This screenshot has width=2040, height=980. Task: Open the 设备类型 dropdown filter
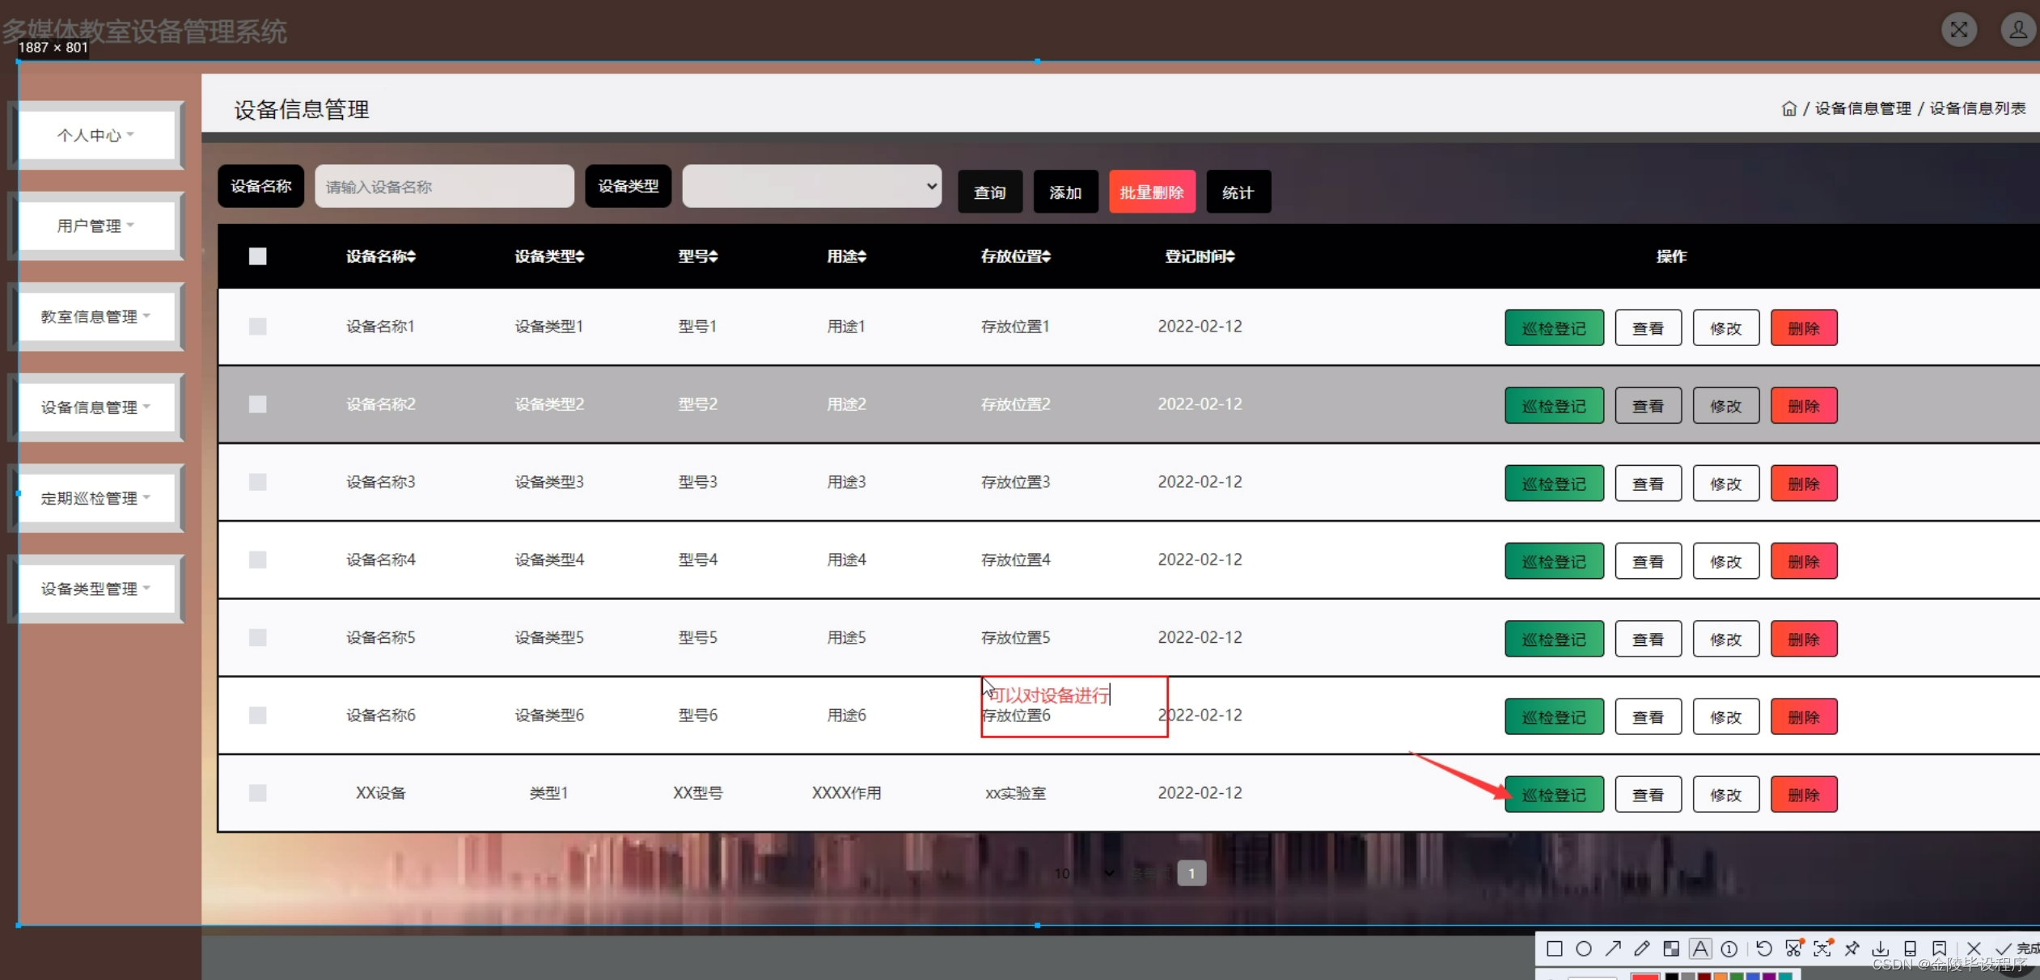coord(811,187)
